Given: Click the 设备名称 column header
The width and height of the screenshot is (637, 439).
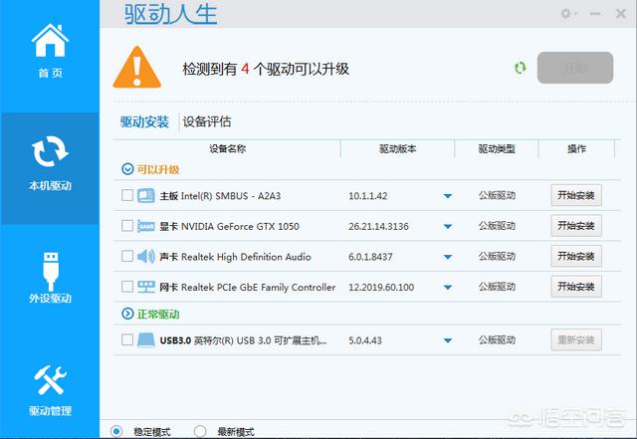Looking at the screenshot, I should click(228, 148).
